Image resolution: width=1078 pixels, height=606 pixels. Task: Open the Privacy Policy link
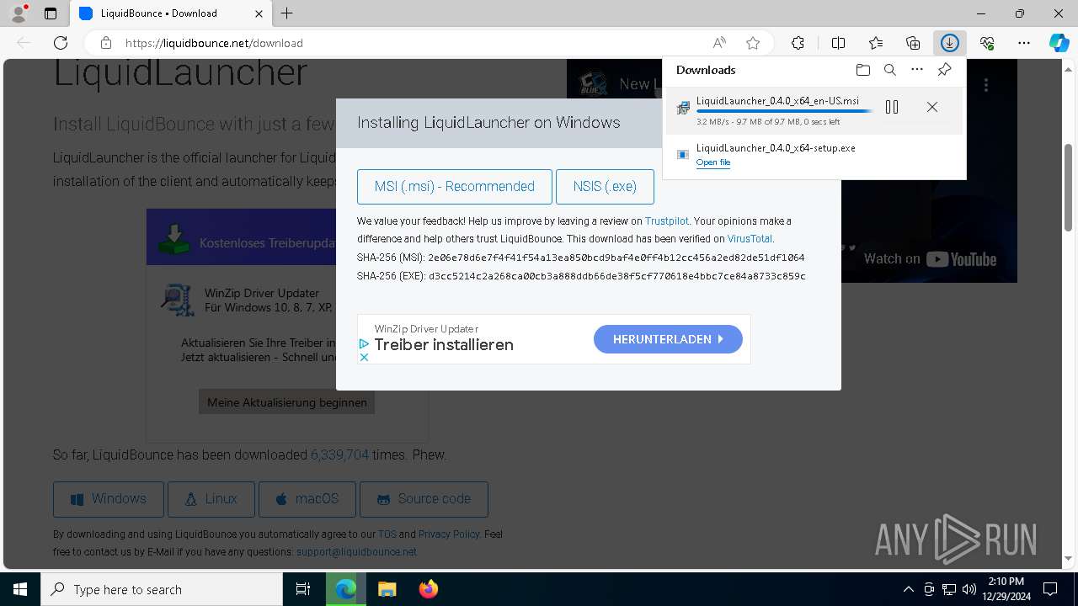point(449,534)
